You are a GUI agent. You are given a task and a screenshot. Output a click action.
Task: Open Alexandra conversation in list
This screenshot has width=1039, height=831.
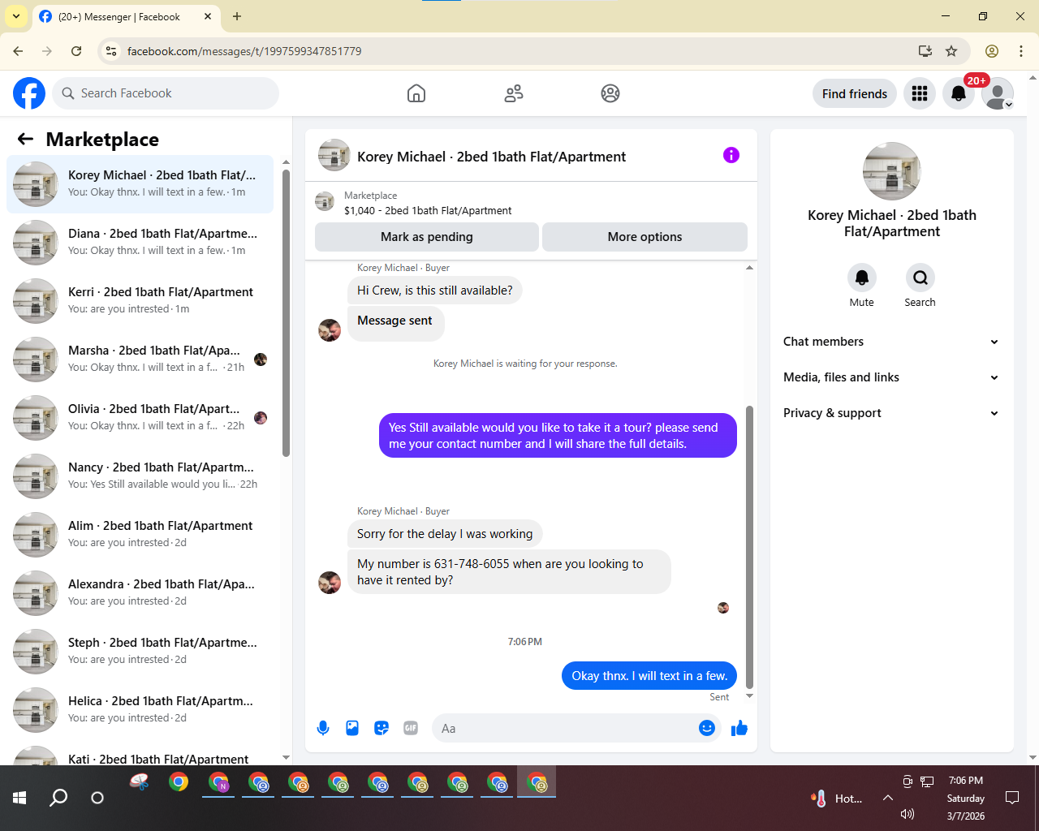140,593
